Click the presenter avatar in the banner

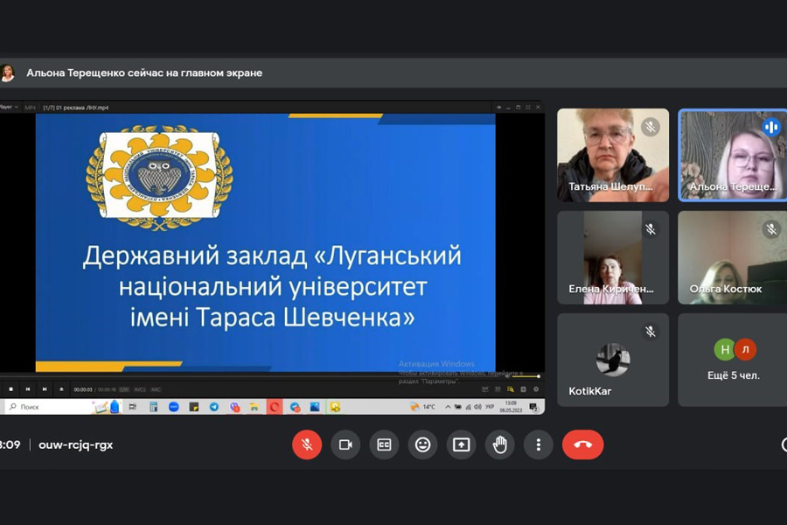[x=8, y=73]
